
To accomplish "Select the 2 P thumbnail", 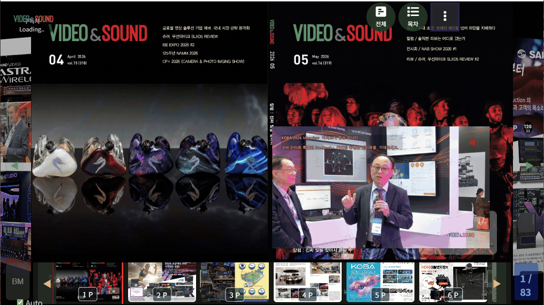I will tap(162, 282).
